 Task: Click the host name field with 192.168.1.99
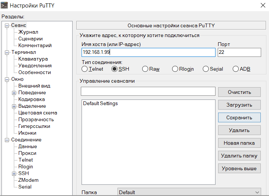click(149, 52)
